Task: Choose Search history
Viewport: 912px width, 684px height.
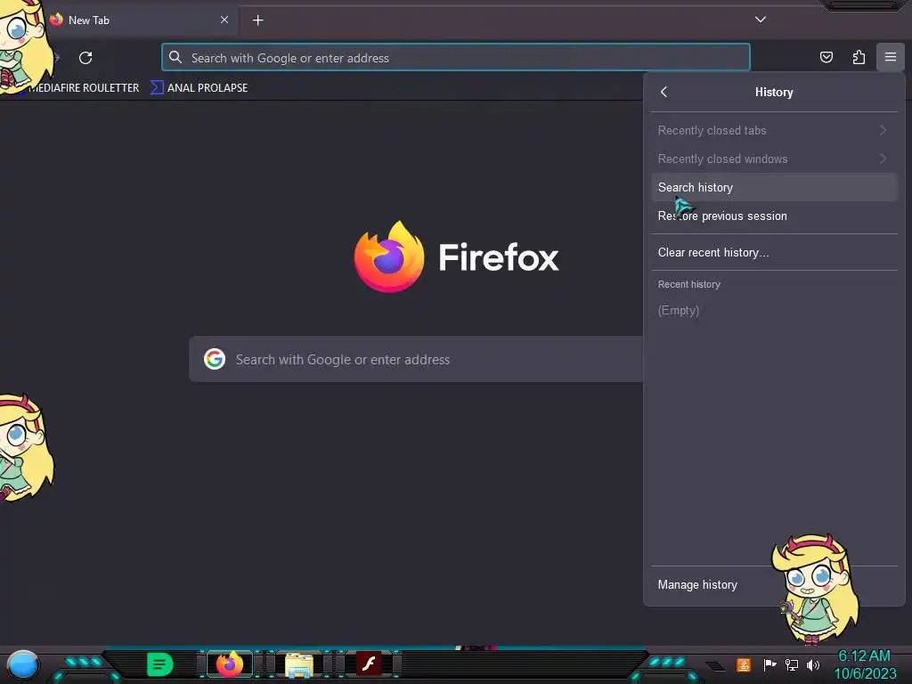Action: pyautogui.click(x=774, y=187)
